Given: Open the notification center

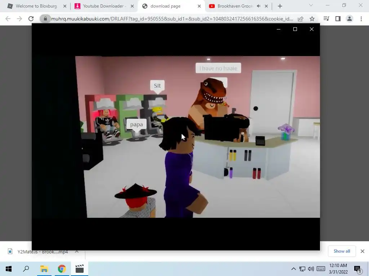Looking at the screenshot, I should 358,269.
